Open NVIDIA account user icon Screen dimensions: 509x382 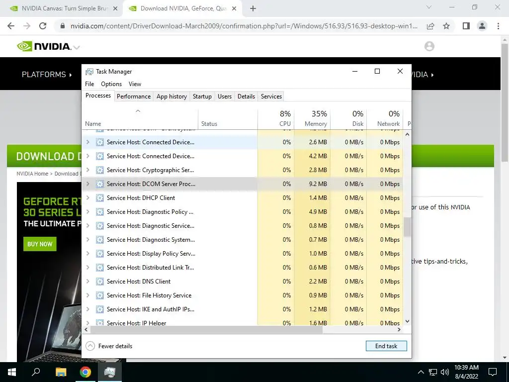(429, 46)
